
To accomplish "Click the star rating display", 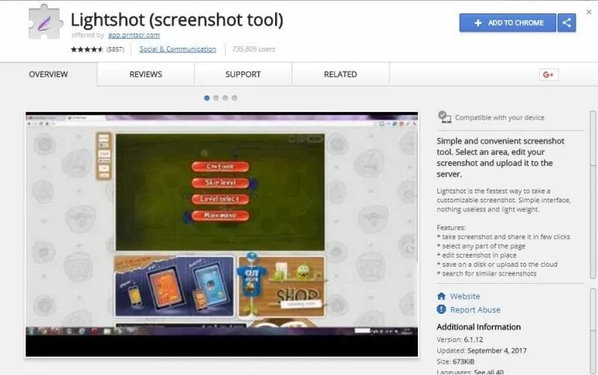I will coord(87,49).
